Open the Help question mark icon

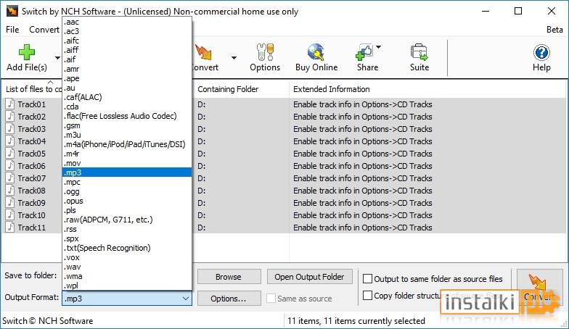point(541,53)
